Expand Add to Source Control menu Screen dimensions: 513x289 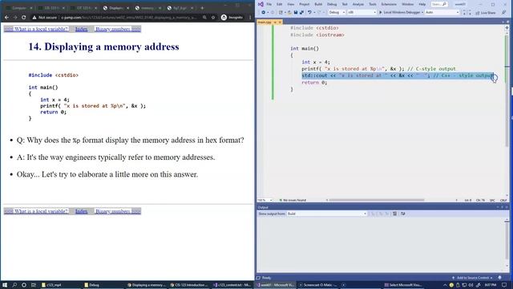(x=473, y=278)
